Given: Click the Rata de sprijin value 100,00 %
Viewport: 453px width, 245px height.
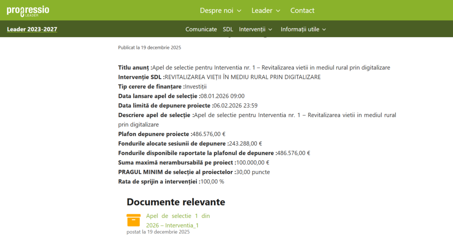Looking at the screenshot, I should pos(212,181).
